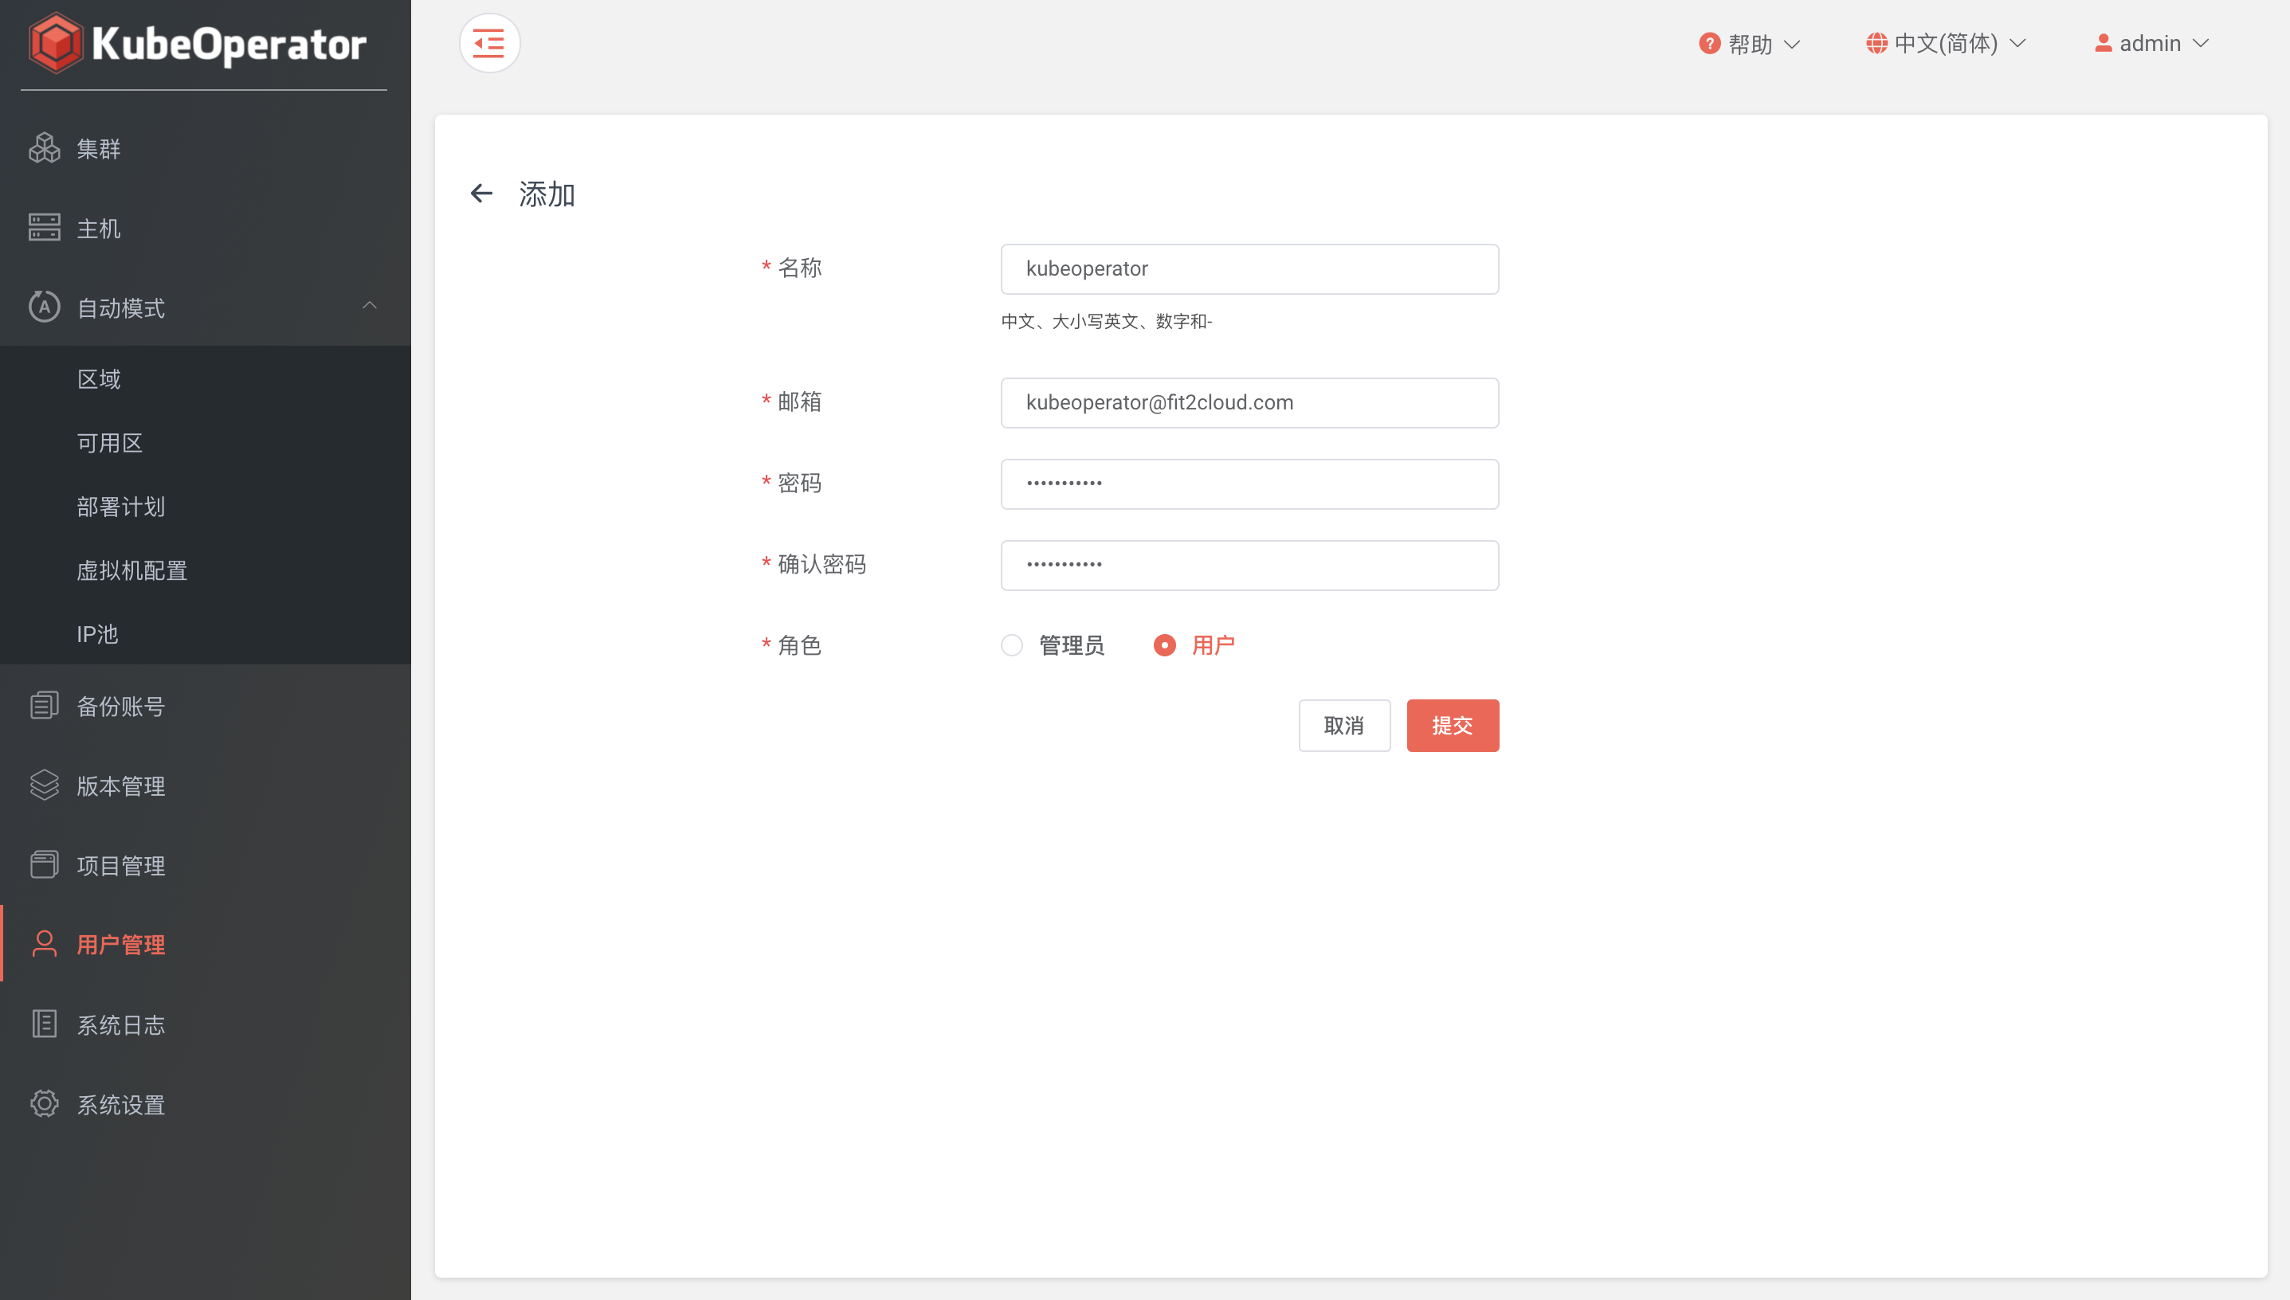Click the 提交 submit button
This screenshot has height=1300, width=2290.
coord(1453,725)
